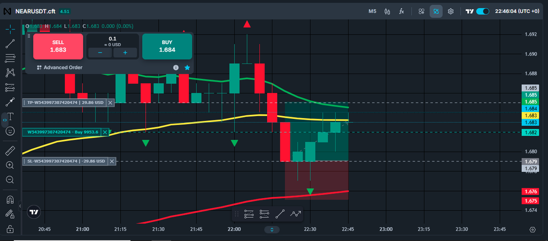Grab the floating favorites toolbar drag handle
The width and height of the screenshot is (548, 241).
coord(237,213)
